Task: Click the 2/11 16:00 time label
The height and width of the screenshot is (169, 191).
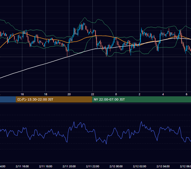Action: 22,166
